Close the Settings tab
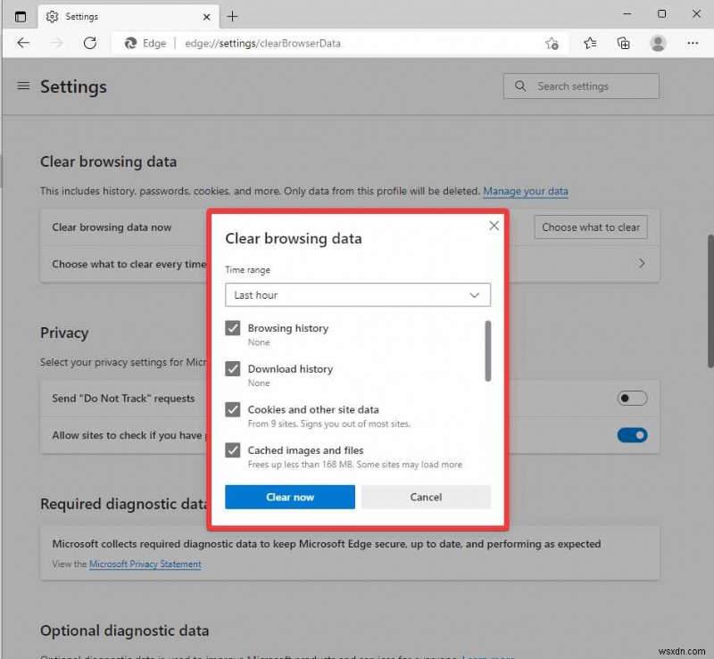 206,17
